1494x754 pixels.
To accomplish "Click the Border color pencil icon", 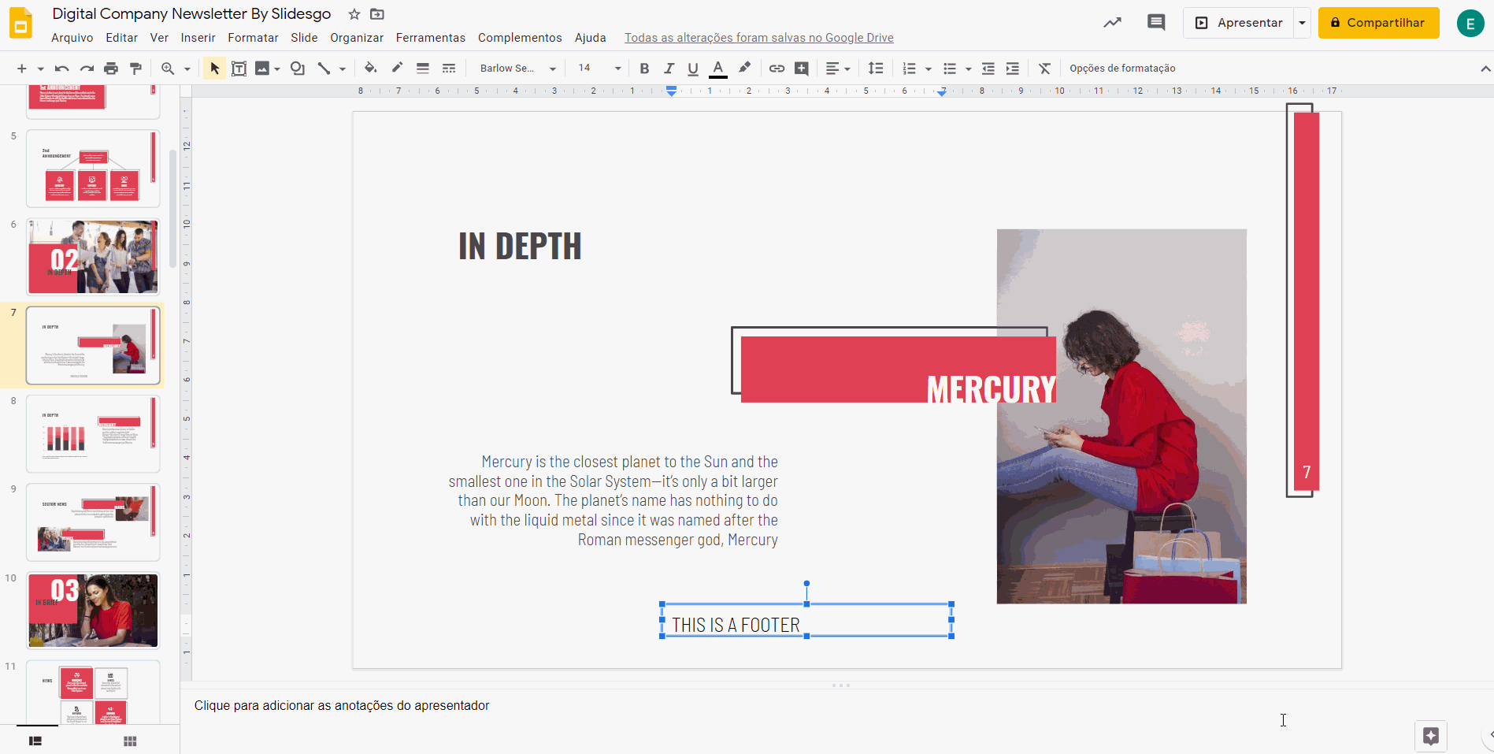I will (397, 69).
